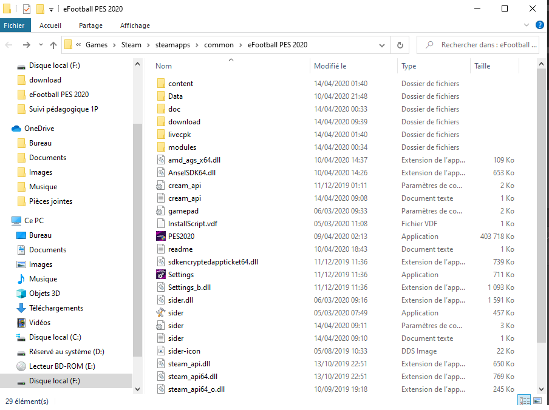Select the Settings_b.dll file name
Image resolution: width=549 pixels, height=410 pixels.
pos(189,287)
